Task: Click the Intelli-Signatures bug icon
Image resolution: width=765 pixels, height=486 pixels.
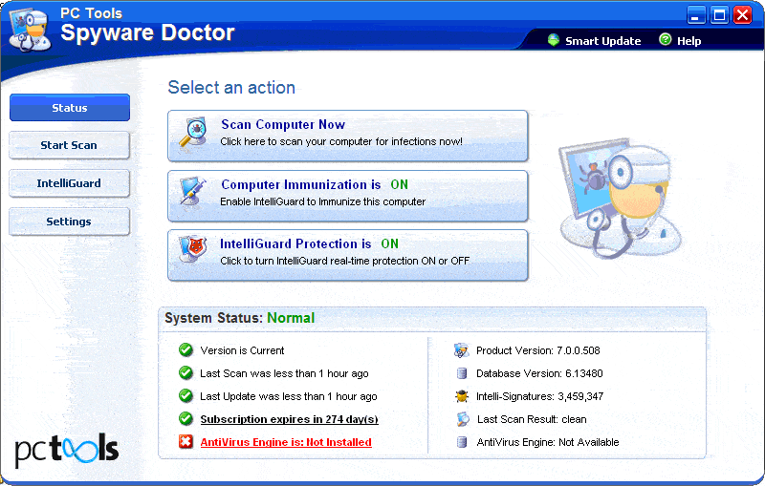Action: coord(461,396)
